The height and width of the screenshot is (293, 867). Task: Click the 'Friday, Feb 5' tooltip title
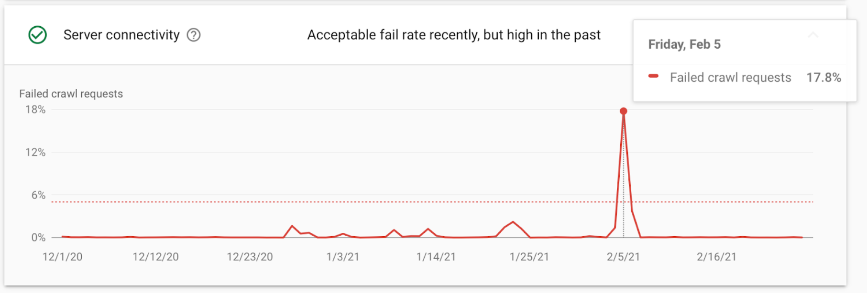(x=684, y=44)
